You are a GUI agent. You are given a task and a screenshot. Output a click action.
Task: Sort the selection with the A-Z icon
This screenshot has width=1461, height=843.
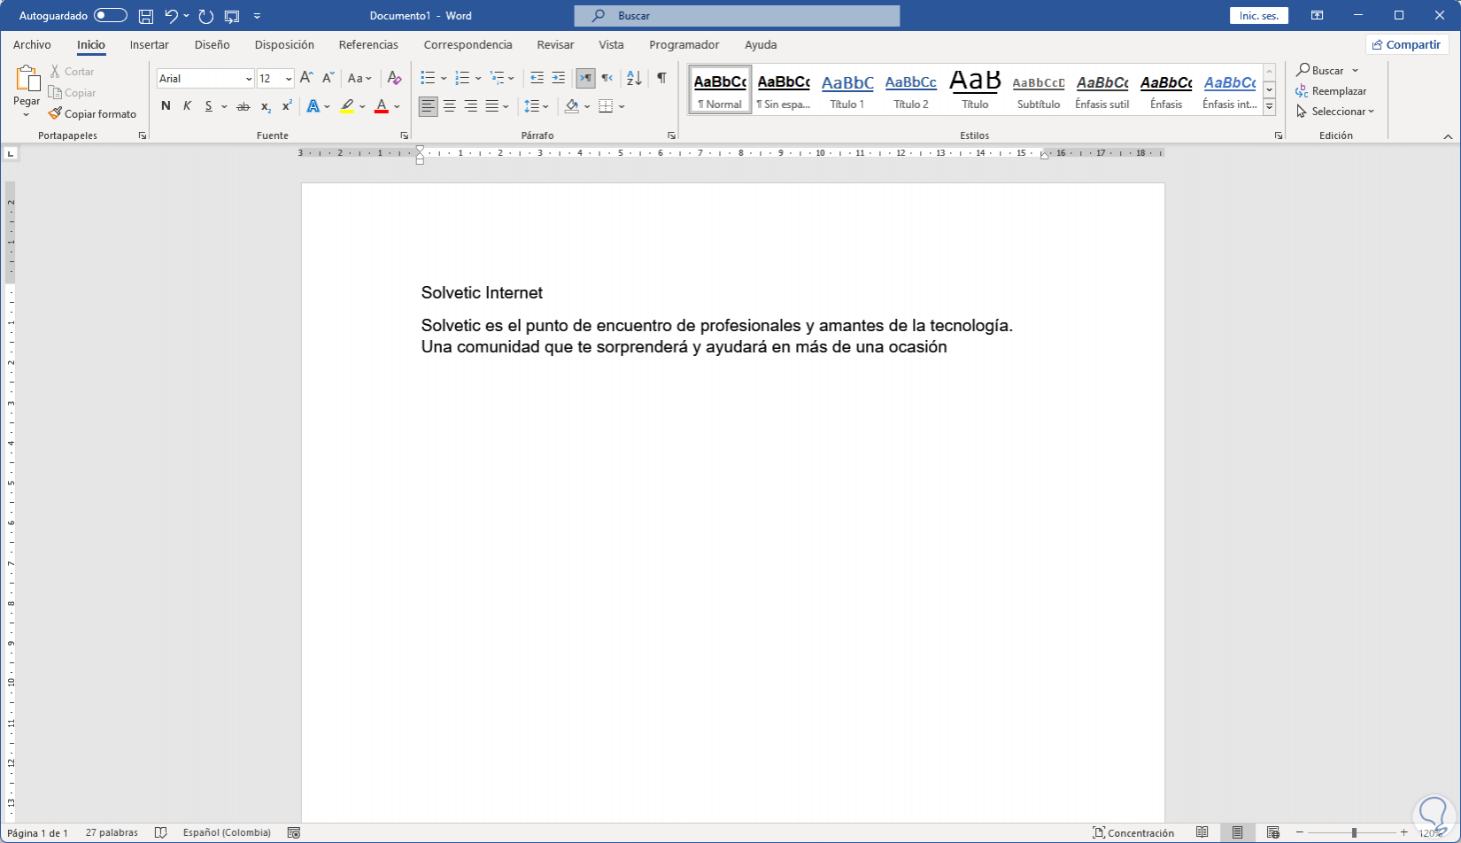(x=634, y=78)
